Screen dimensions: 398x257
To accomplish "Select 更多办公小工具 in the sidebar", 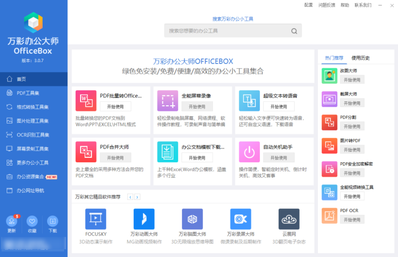I will coord(34,163).
